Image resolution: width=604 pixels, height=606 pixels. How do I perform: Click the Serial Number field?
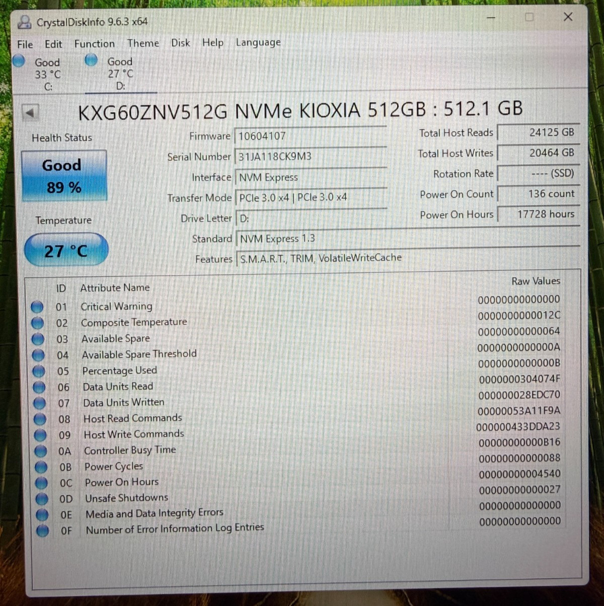coord(311,157)
